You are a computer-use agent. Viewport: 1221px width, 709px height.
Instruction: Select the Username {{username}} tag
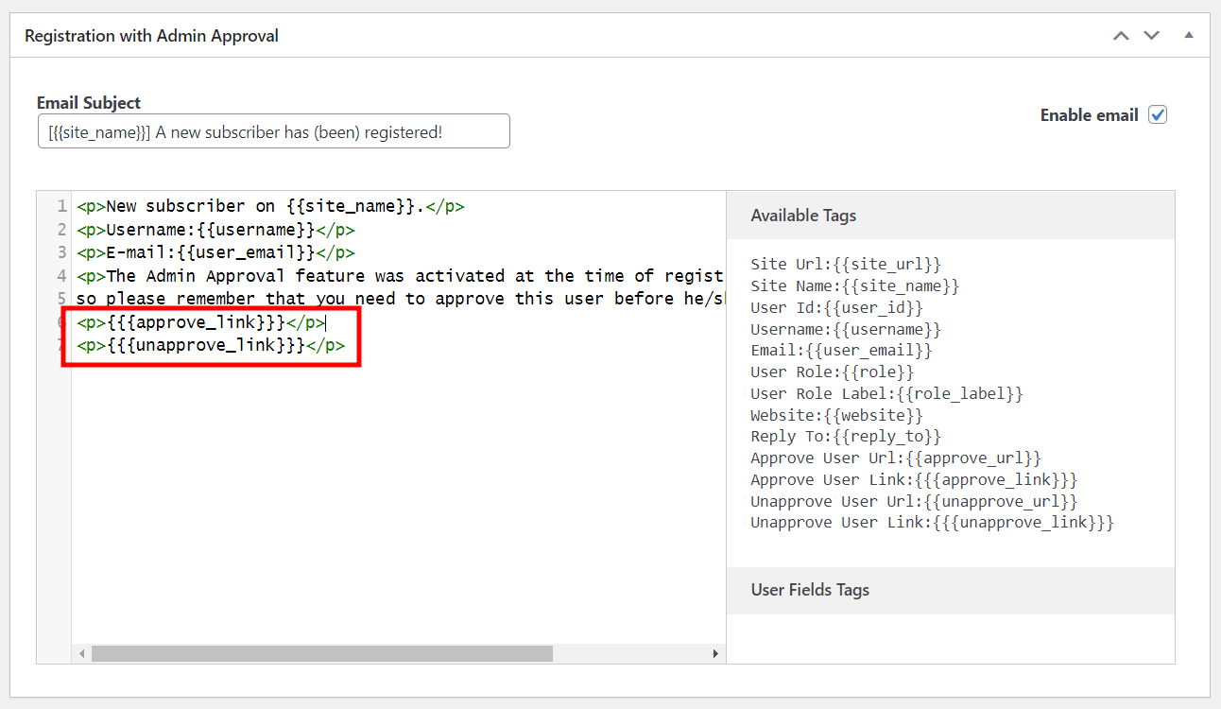coord(846,329)
